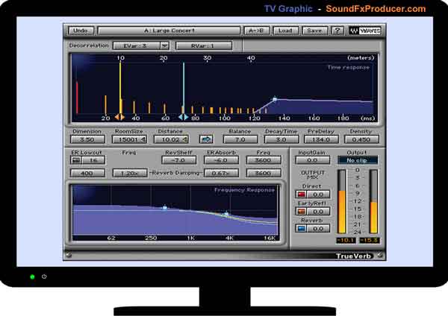Image resolution: width=448 pixels, height=316 pixels.
Task: Click the 'No clip' output indicator
Action: (358, 160)
